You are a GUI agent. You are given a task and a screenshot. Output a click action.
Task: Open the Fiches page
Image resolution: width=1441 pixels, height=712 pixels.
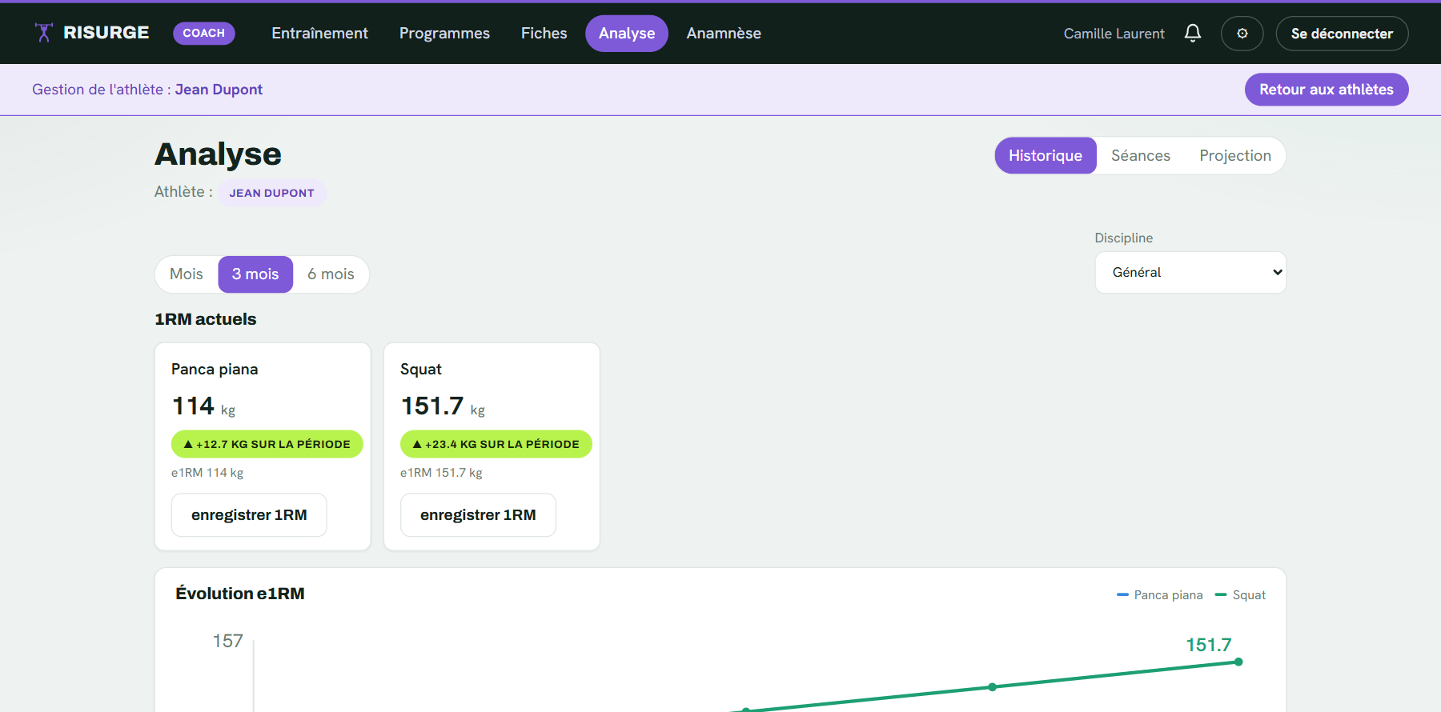544,34
